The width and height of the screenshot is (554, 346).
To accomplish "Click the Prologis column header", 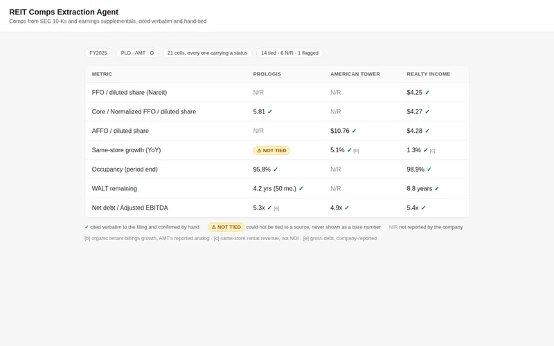I will (267, 74).
